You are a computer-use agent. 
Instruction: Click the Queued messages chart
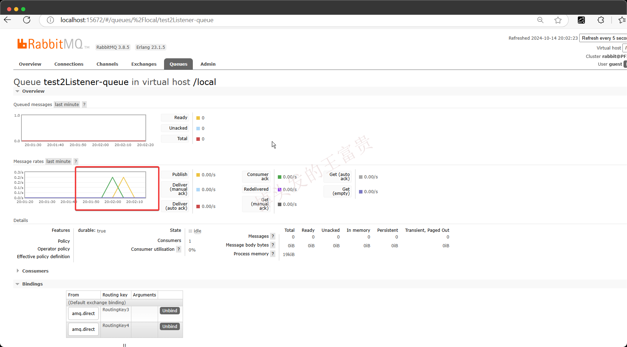coord(84,128)
